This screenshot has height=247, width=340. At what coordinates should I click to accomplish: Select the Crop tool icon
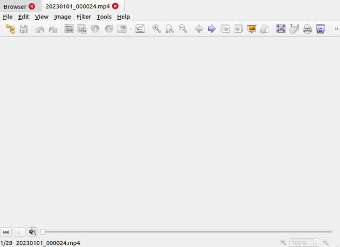tap(69, 29)
